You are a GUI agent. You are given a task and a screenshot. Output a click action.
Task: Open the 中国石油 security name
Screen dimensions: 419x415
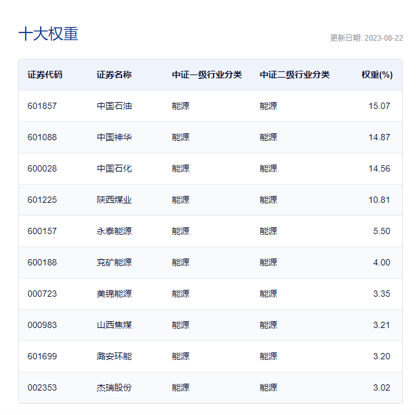pos(114,106)
